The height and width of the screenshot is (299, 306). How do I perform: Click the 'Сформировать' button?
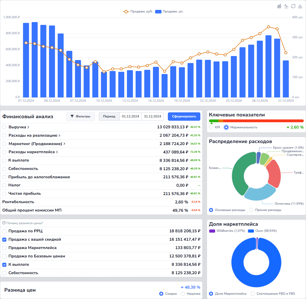click(x=184, y=116)
